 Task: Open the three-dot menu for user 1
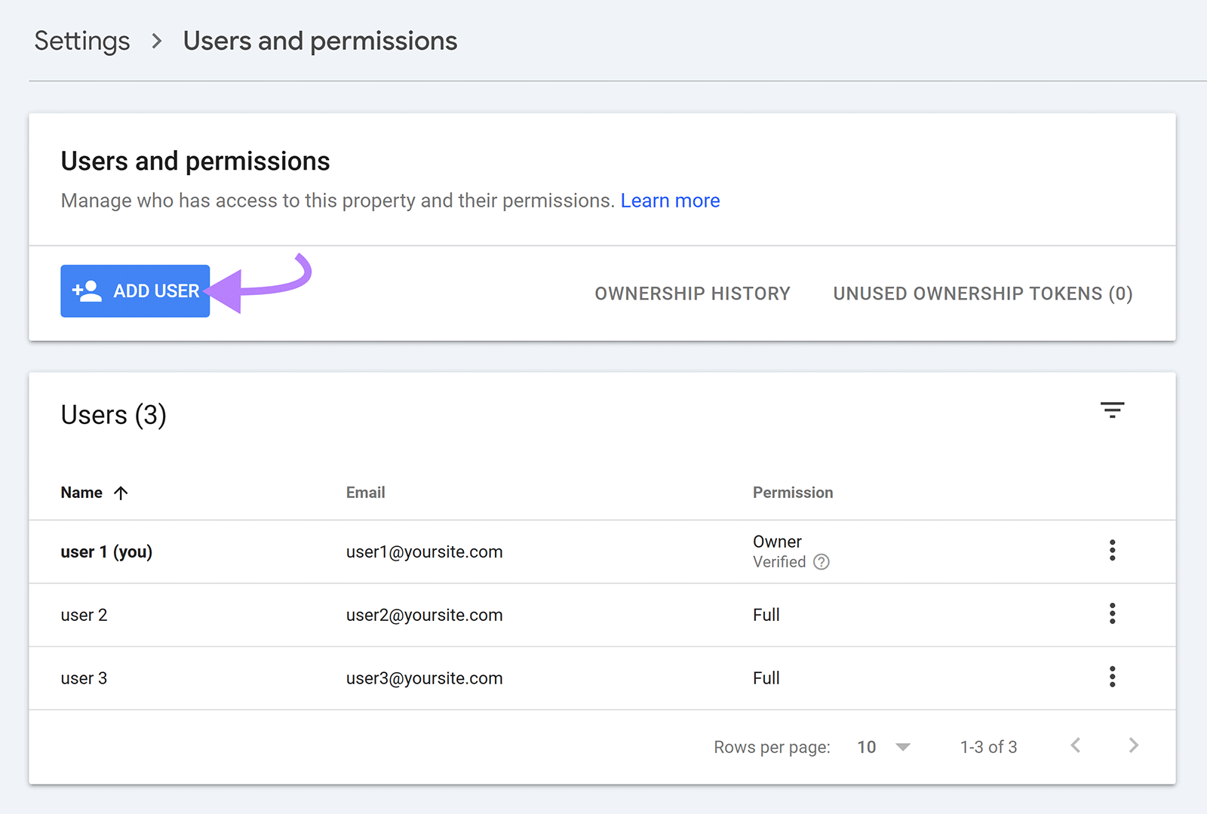[x=1113, y=551]
